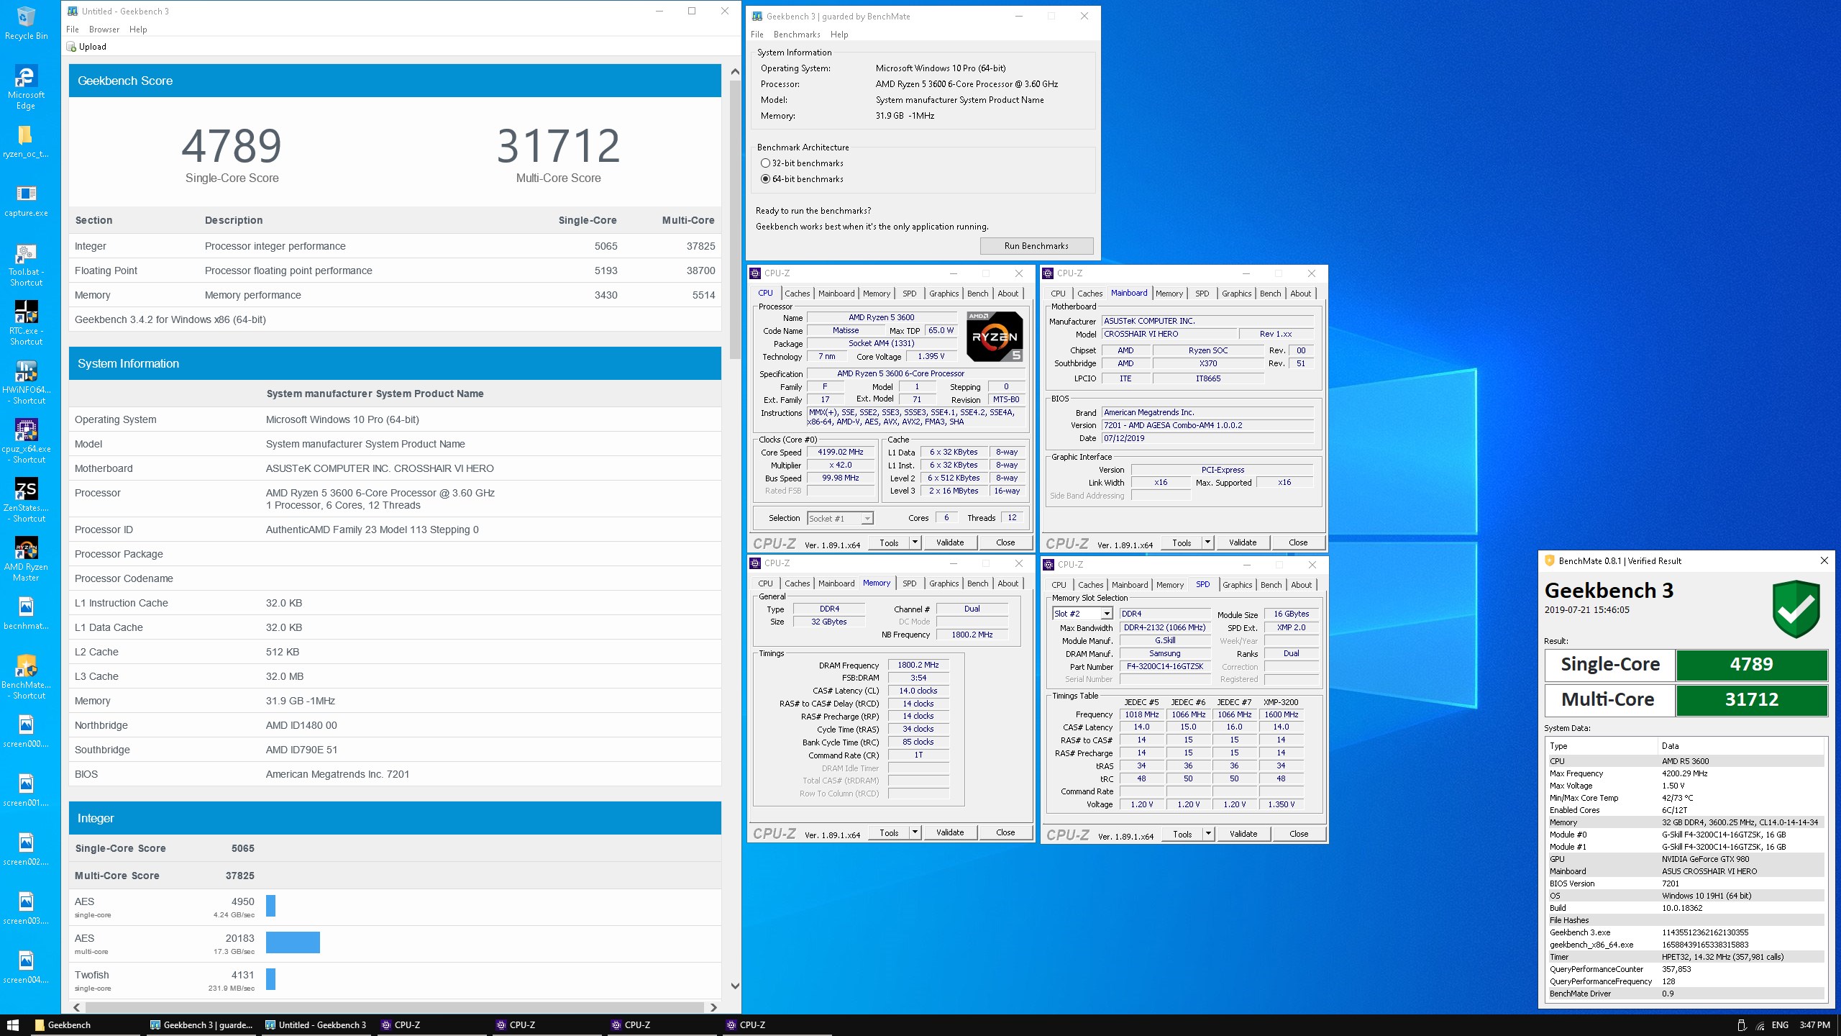The height and width of the screenshot is (1036, 1841).
Task: Switch to Bench tab in CPU-Z Memory window
Action: point(977,583)
